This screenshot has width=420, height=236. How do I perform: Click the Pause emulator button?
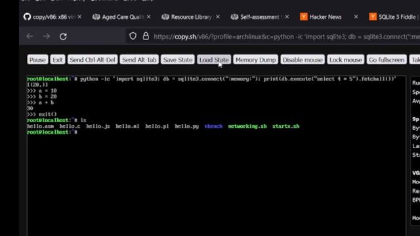tap(37, 60)
